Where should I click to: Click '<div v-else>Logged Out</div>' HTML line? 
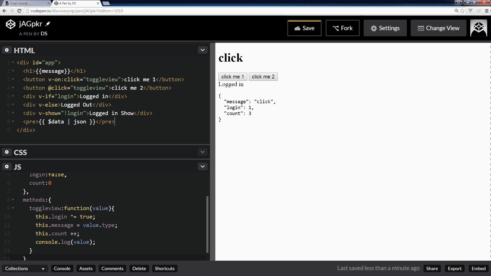point(67,105)
